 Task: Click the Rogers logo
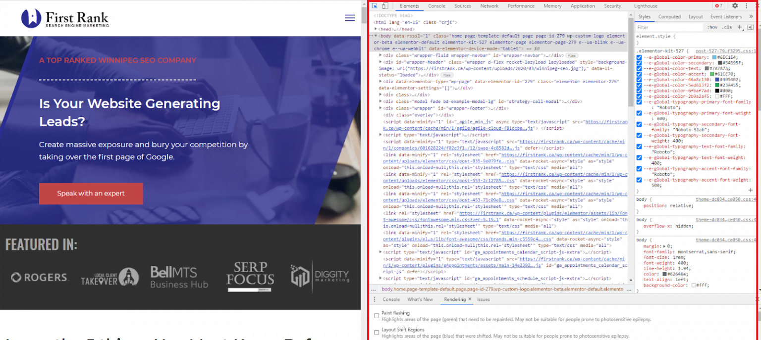point(40,278)
